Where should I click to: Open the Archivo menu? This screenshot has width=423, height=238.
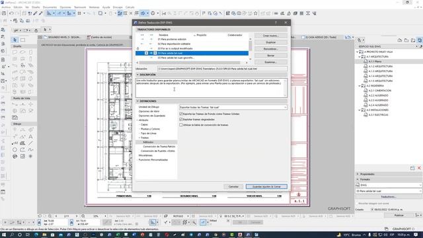(6, 7)
